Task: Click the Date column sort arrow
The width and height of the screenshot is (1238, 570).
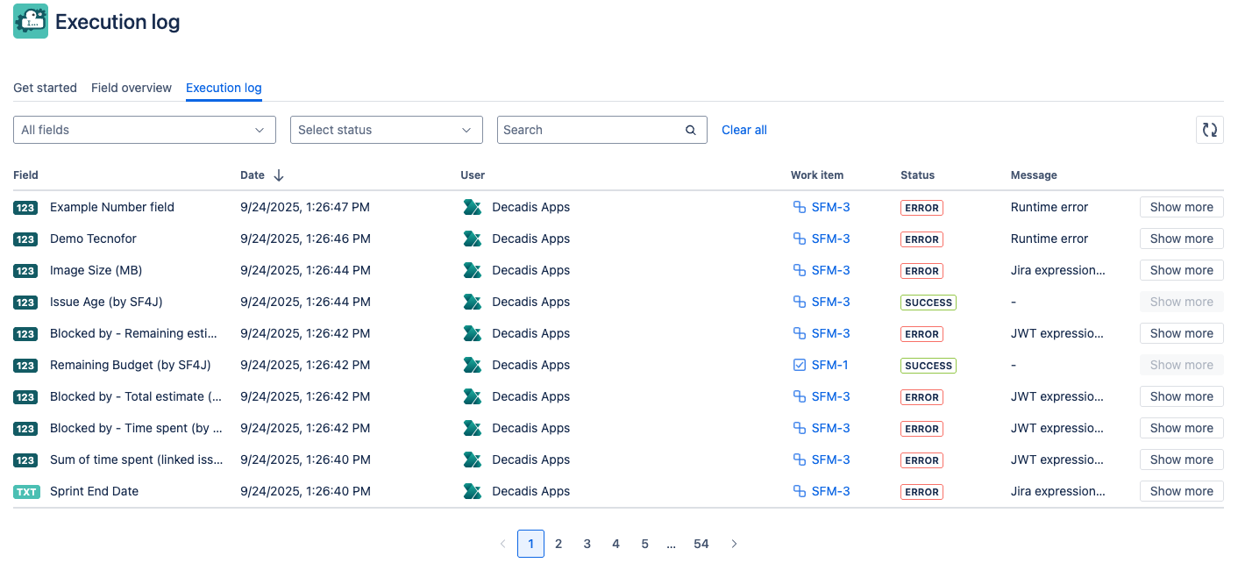Action: 279,175
